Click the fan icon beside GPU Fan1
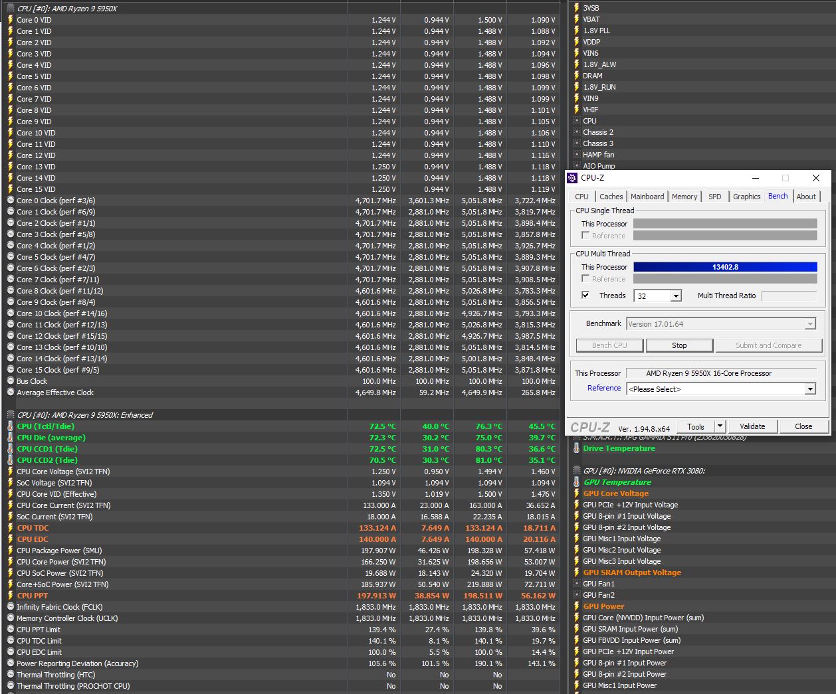The image size is (836, 694). pos(576,584)
